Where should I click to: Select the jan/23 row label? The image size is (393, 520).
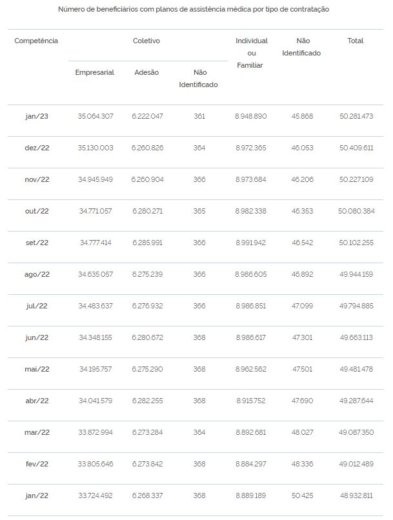tap(37, 116)
